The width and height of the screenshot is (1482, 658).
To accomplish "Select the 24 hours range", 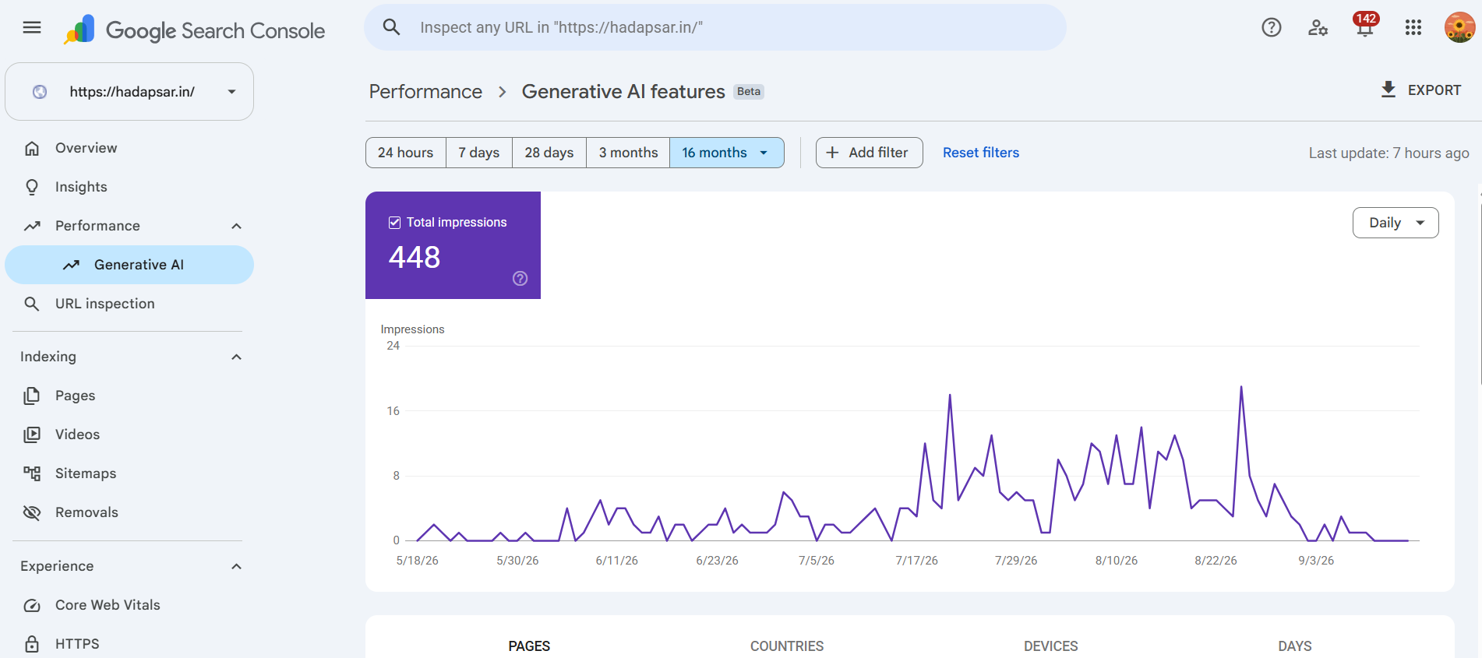I will (x=406, y=153).
